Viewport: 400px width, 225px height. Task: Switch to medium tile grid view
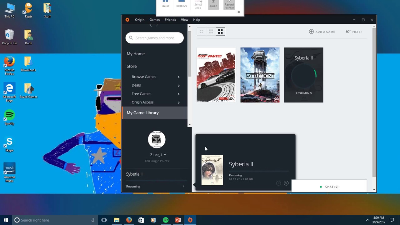tap(211, 32)
